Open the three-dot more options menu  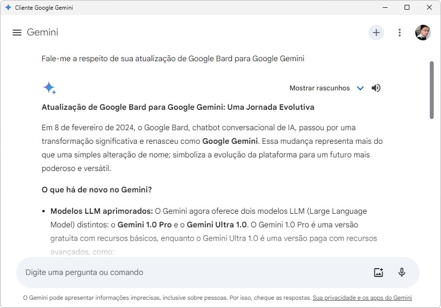[x=400, y=33]
